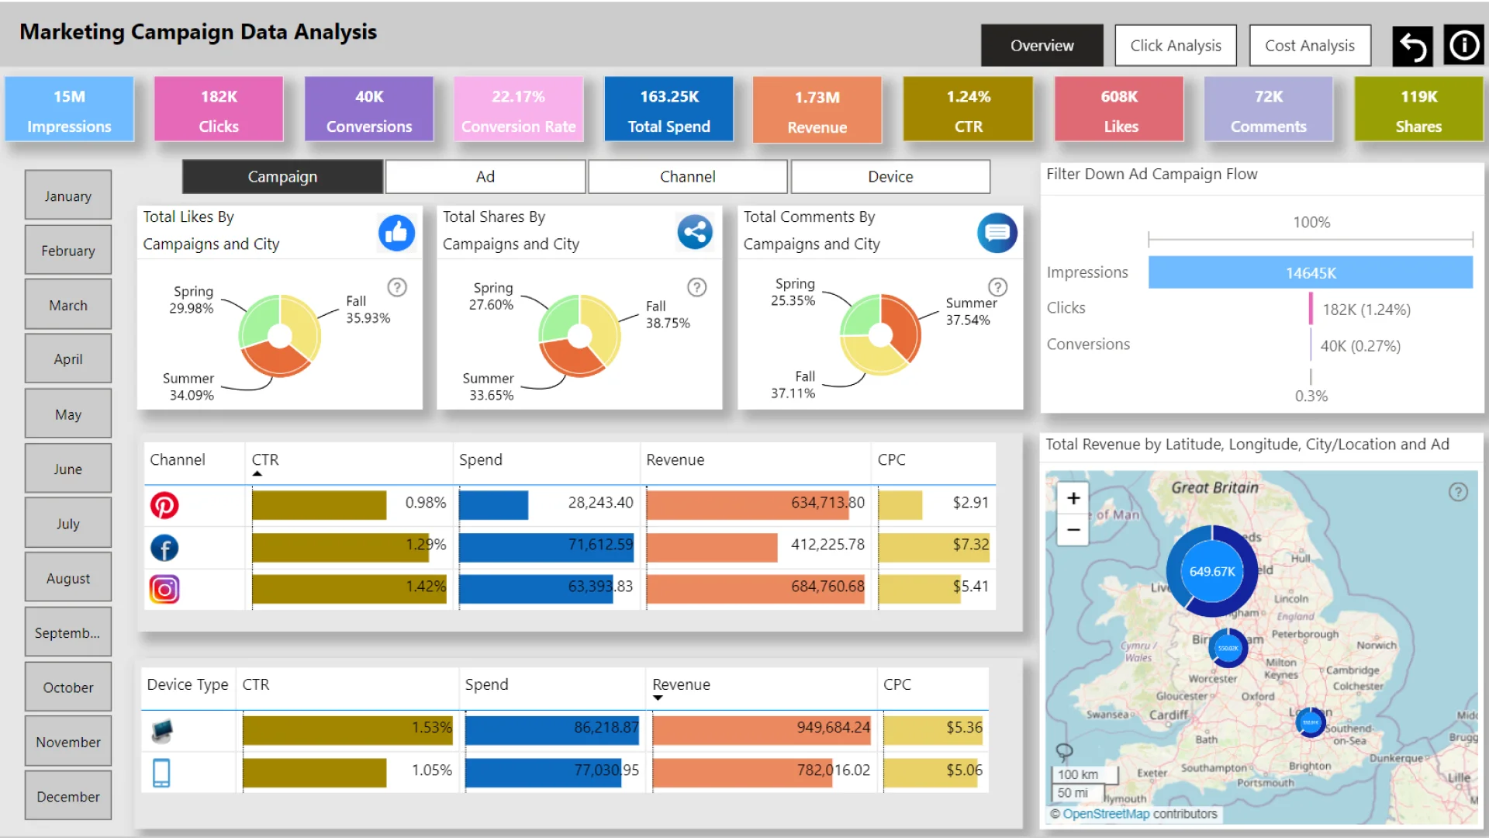Click the Impressions 14645K funnel bar

(x=1311, y=272)
